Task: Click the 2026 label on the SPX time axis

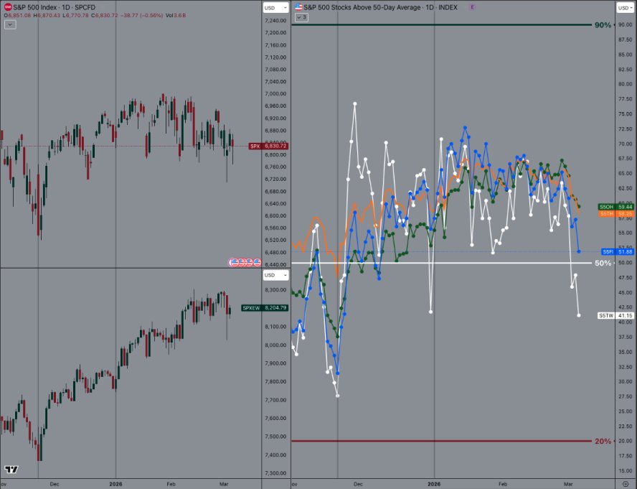Action: [x=115, y=484]
